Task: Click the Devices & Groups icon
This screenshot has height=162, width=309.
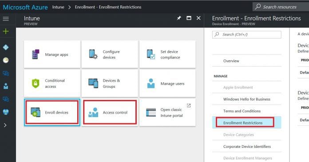Action: click(93, 83)
